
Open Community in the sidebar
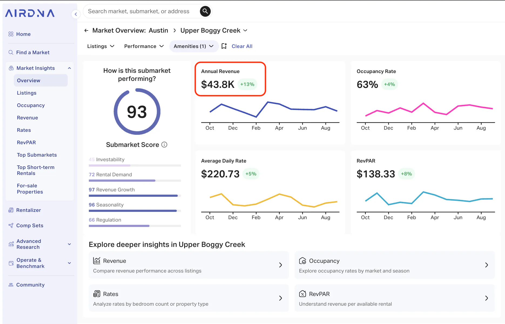(x=30, y=285)
